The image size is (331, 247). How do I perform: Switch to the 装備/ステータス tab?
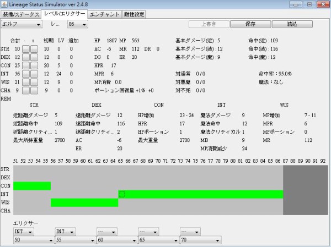point(22,14)
